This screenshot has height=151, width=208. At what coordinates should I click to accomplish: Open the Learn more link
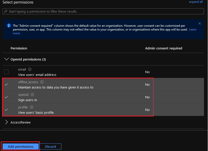click(x=193, y=29)
